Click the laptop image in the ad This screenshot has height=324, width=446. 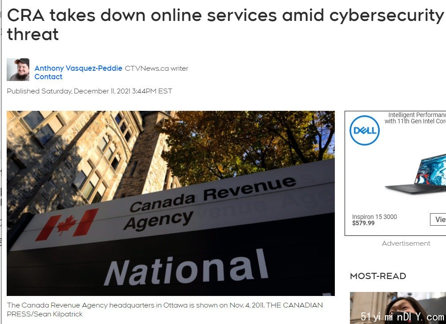point(416,174)
